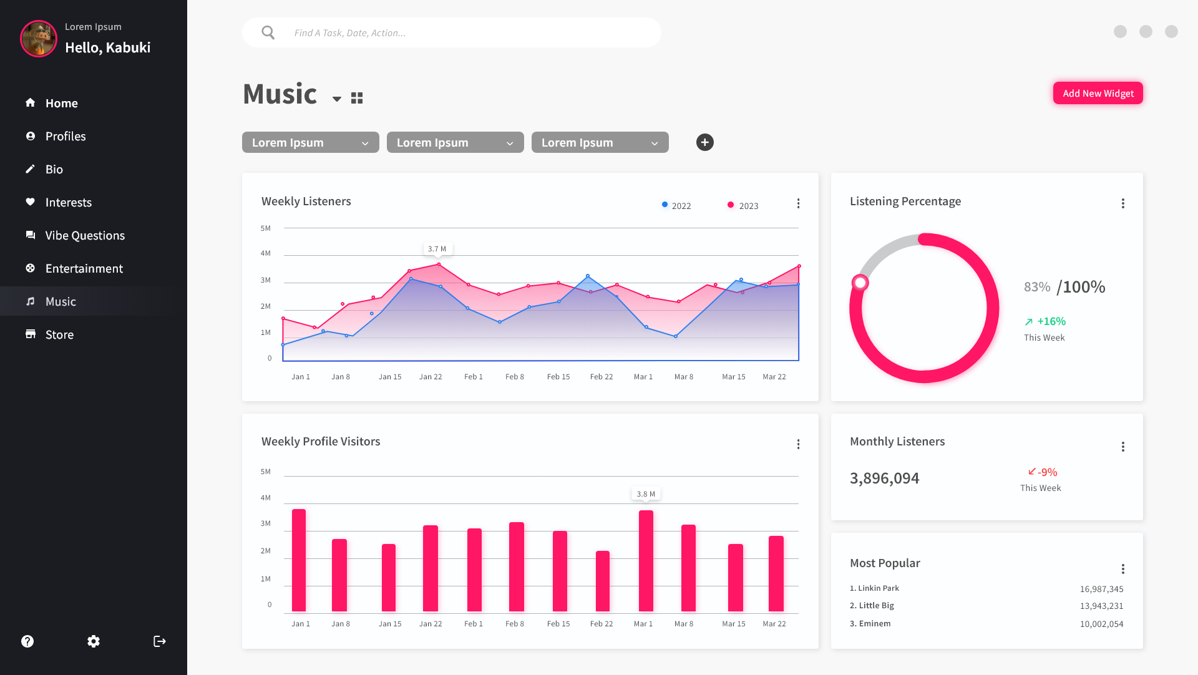Open the third Lorem Ipsum dropdown
This screenshot has height=675, width=1198.
(600, 142)
